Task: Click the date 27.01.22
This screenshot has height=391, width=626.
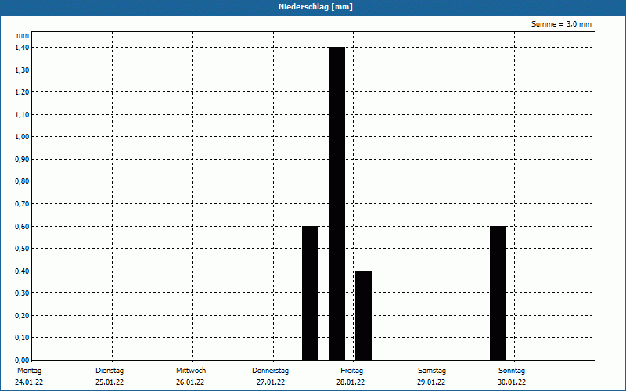Action: (x=271, y=382)
